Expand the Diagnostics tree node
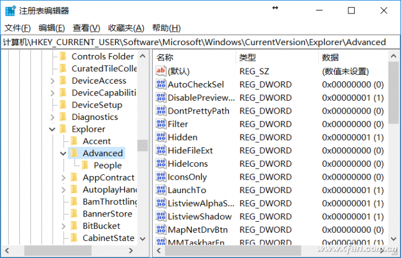Screen dimensions: 401x258 click(52, 118)
